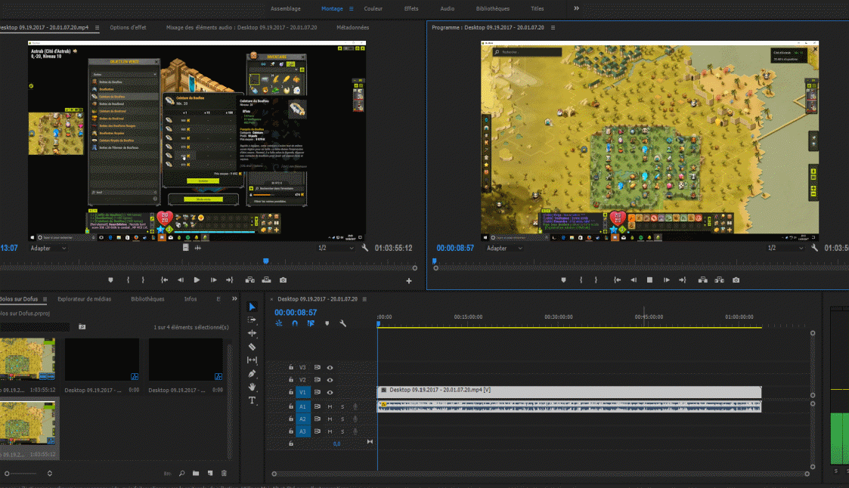Click Lift in the Program monitor
The width and height of the screenshot is (849, 488).
703,280
